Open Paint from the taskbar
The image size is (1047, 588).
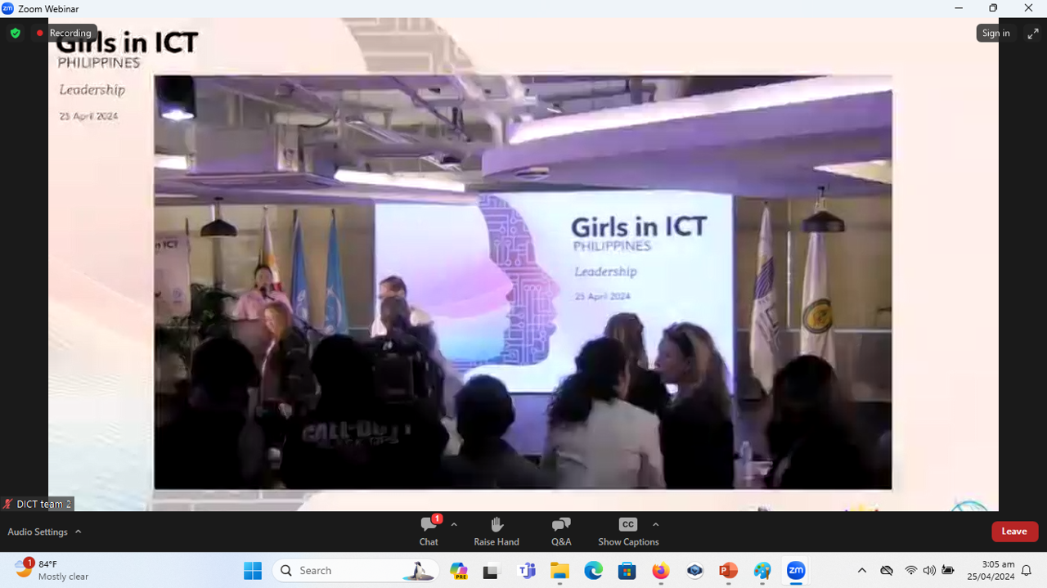(762, 571)
